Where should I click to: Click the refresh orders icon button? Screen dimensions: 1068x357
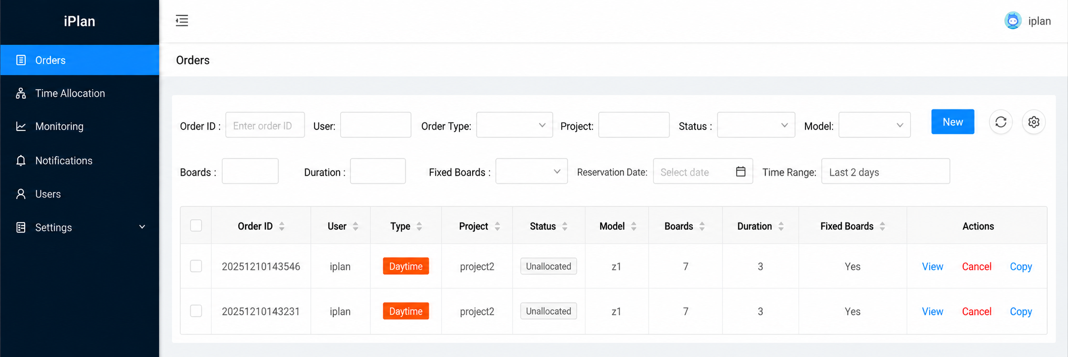point(1001,122)
